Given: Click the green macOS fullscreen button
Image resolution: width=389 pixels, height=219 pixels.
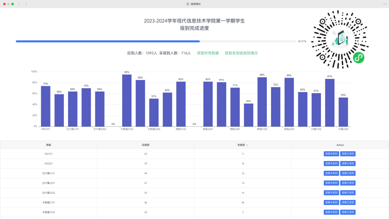Looking at the screenshot, I should point(13,4).
